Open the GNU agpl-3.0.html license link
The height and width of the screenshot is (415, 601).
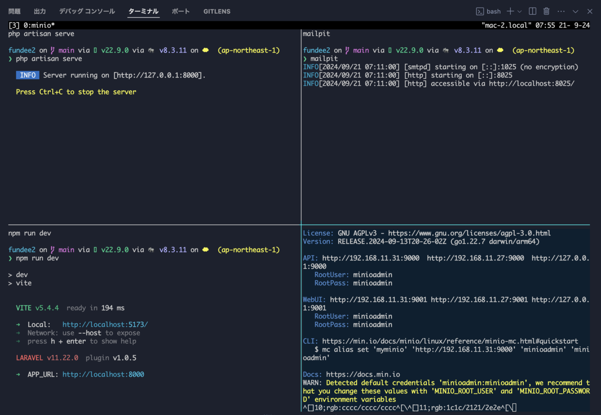click(x=469, y=233)
